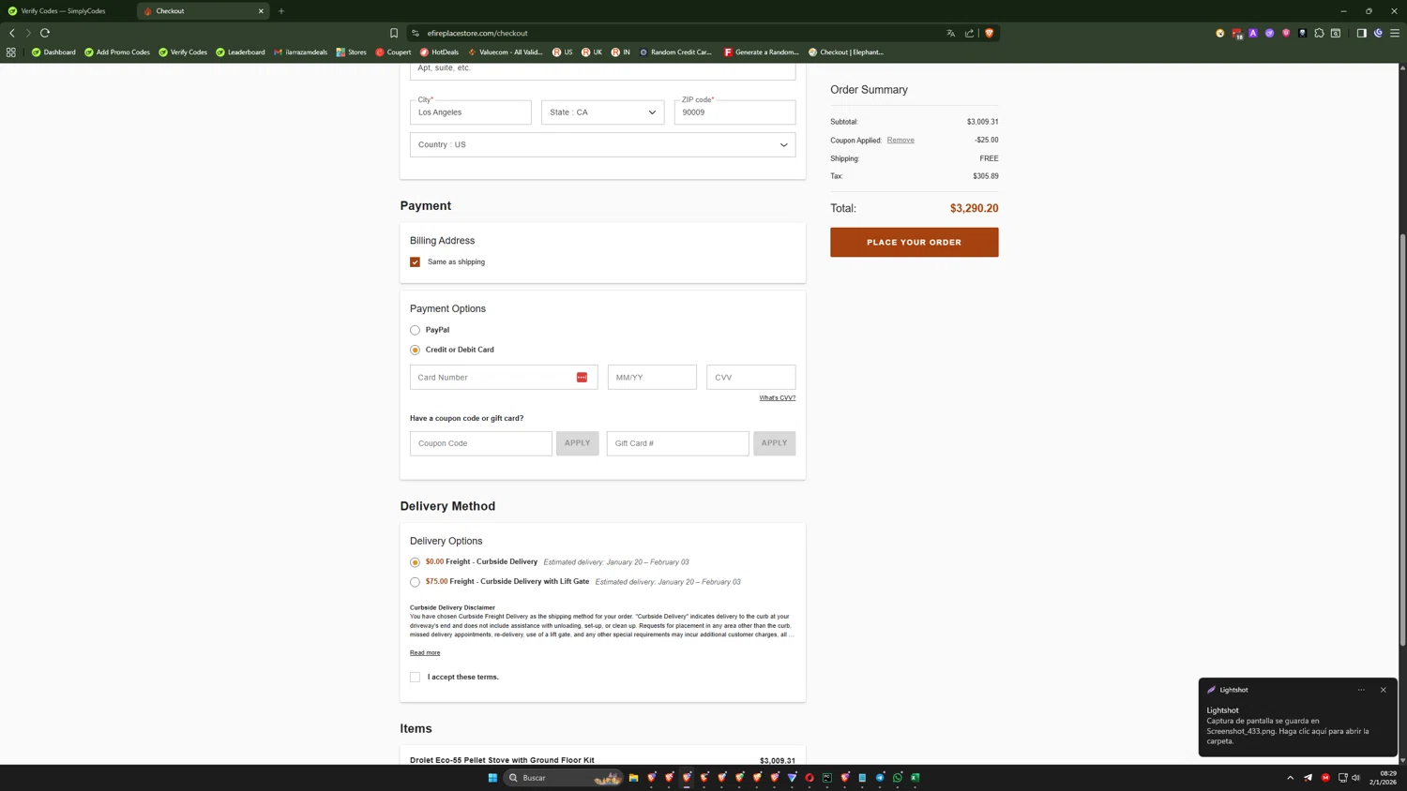Open Telegram from the taskbar

(880, 777)
